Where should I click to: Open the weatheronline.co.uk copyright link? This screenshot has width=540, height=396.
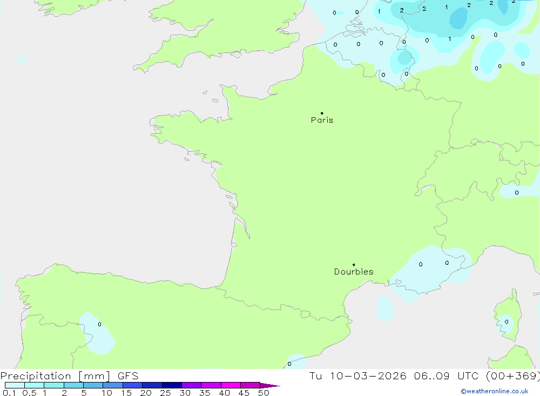[495, 391]
